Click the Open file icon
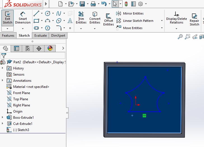Viewport: 204px width, 147px height. [71, 4]
